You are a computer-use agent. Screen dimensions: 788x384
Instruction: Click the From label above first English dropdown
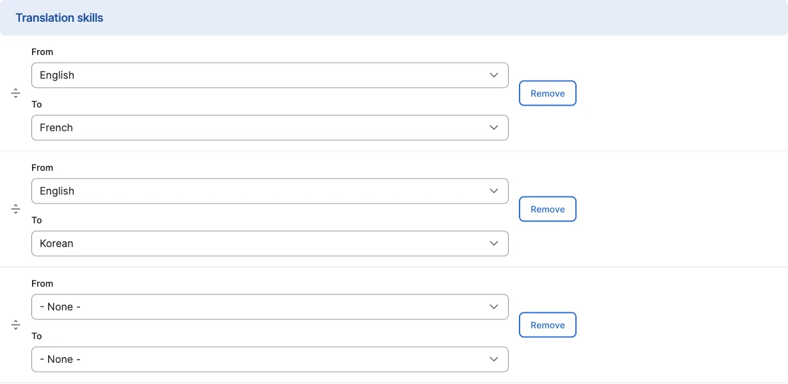pyautogui.click(x=42, y=52)
